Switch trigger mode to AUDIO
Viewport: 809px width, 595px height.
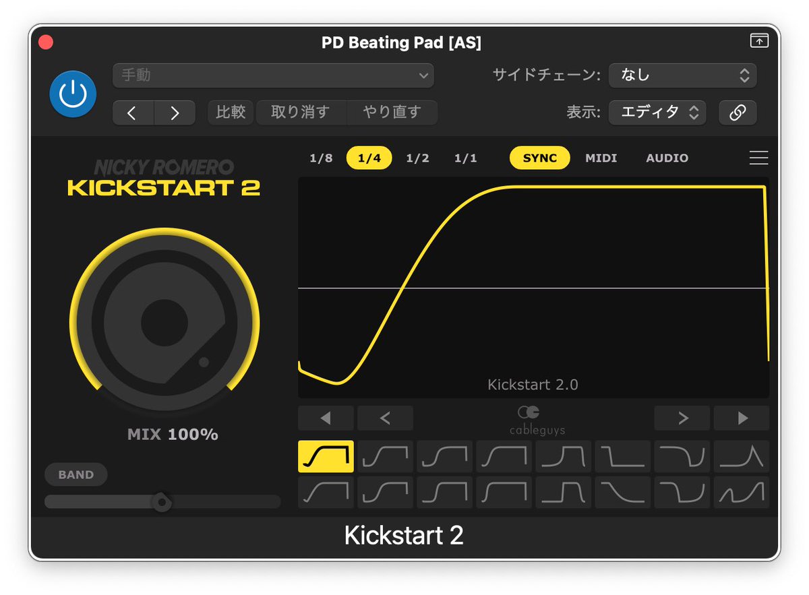click(667, 158)
